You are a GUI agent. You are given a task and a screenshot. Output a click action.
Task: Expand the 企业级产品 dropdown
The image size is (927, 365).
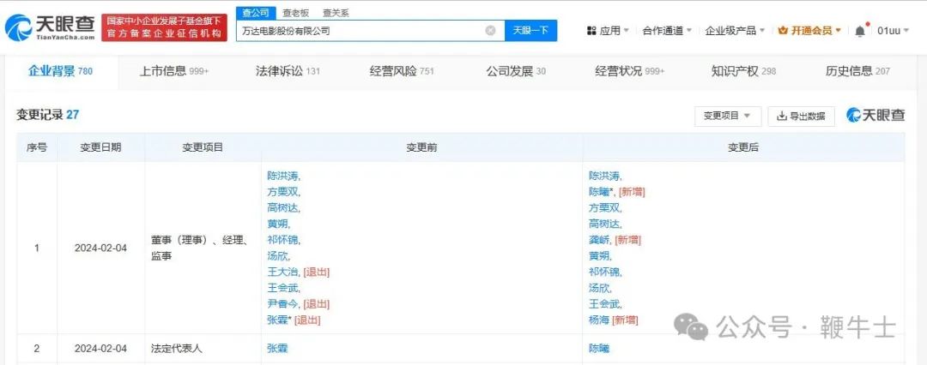735,31
